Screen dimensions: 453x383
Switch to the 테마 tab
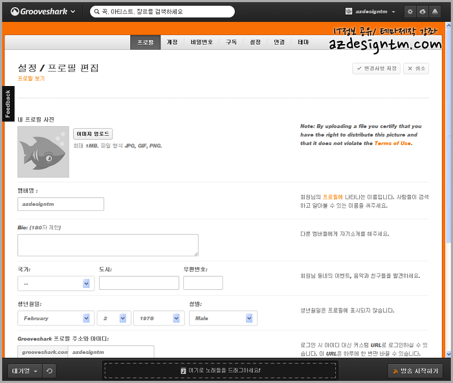(303, 42)
